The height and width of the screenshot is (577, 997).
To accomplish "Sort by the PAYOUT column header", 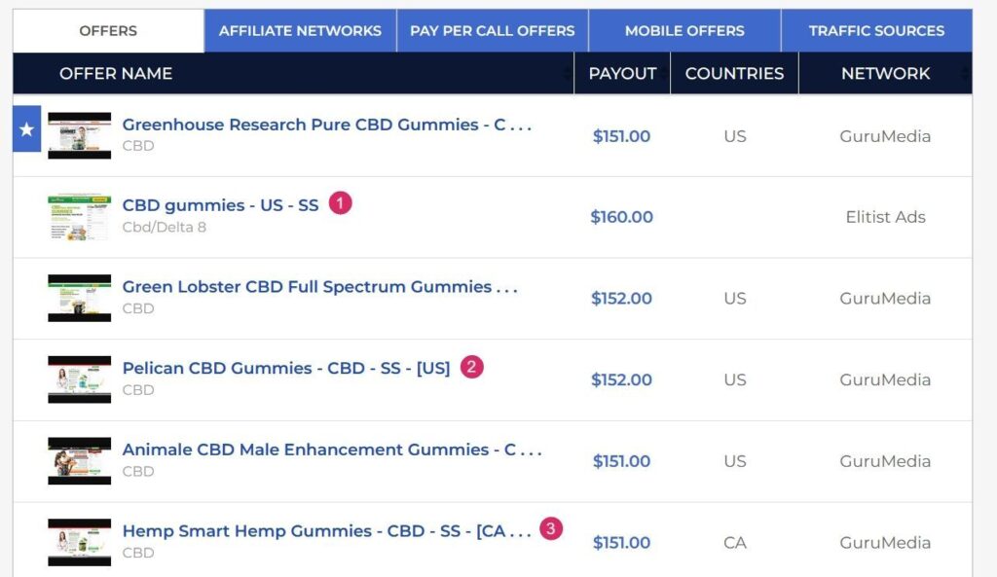I will (x=622, y=74).
